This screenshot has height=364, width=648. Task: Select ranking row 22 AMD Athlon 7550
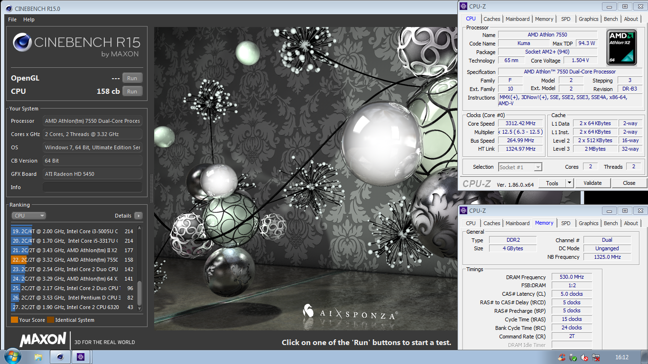pos(73,260)
